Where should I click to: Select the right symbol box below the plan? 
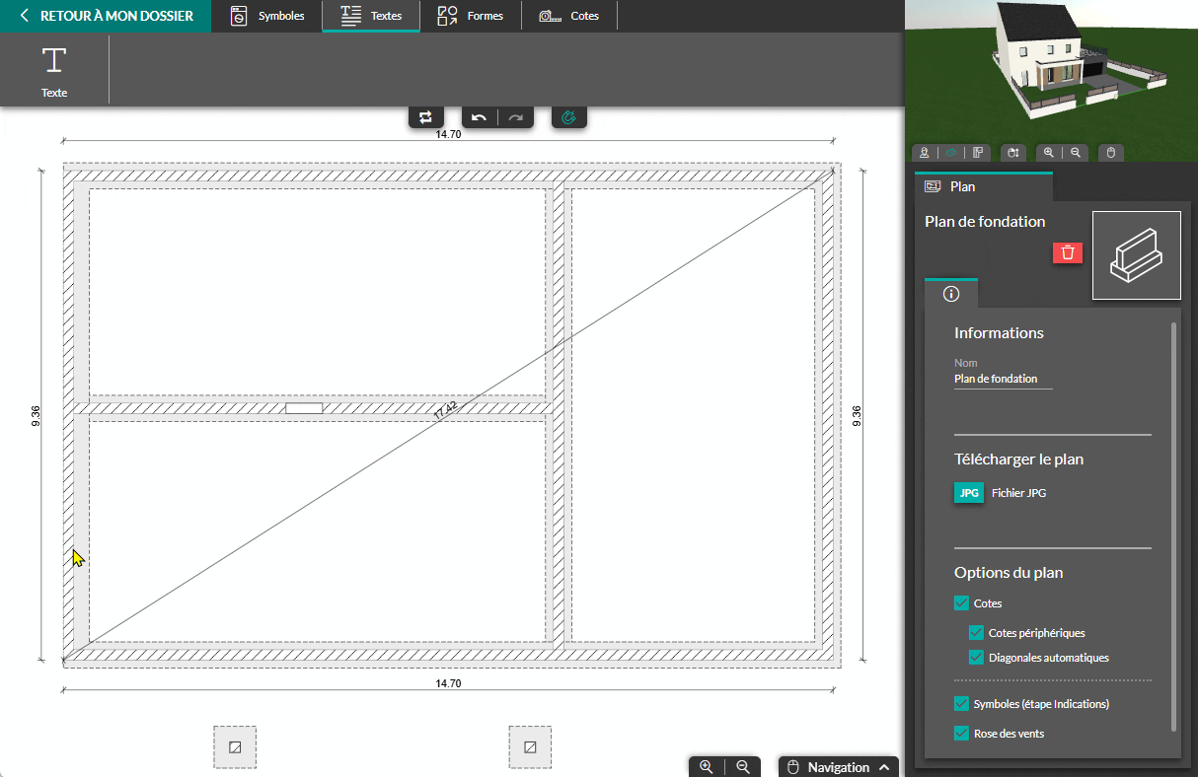530,747
